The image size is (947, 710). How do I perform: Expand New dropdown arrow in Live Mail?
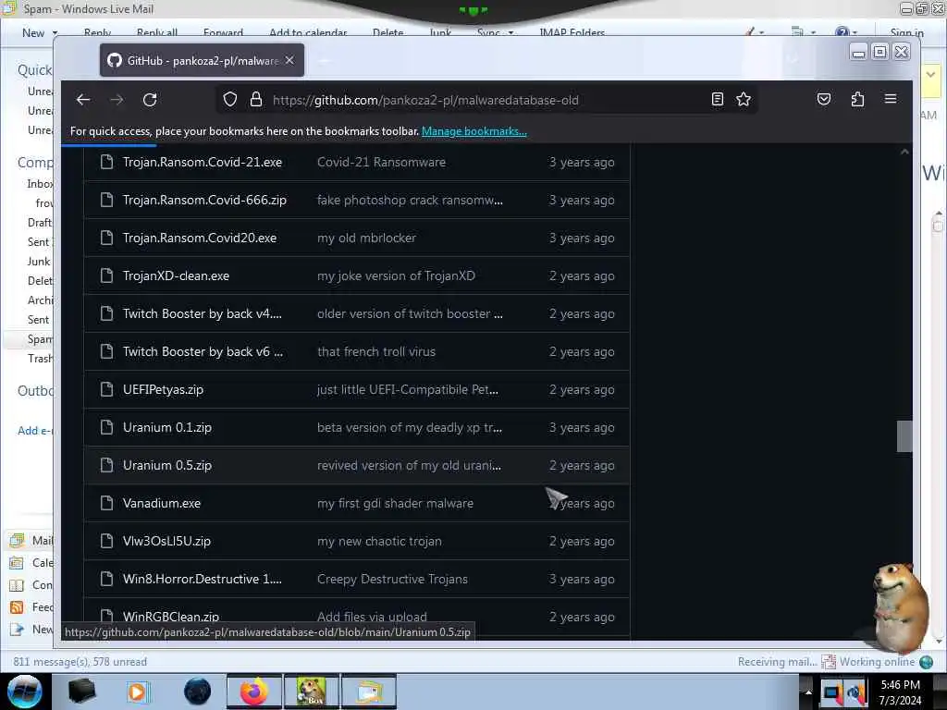pos(55,33)
